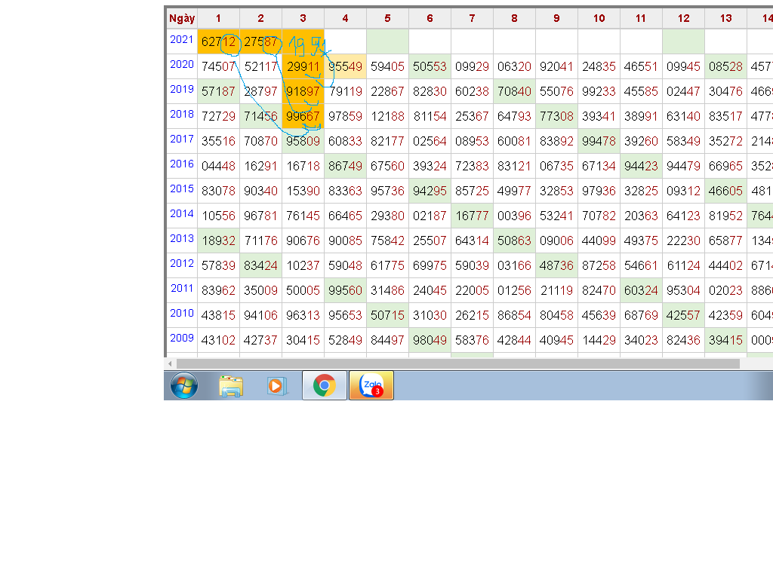Select the 2015 year link
773x579 pixels.
point(181,189)
